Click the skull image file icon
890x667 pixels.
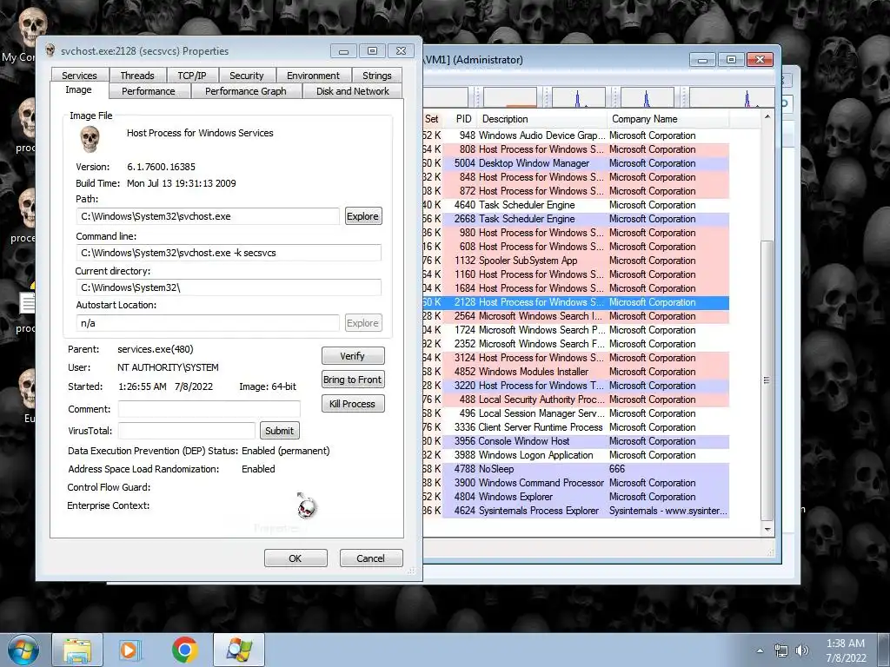pos(90,139)
